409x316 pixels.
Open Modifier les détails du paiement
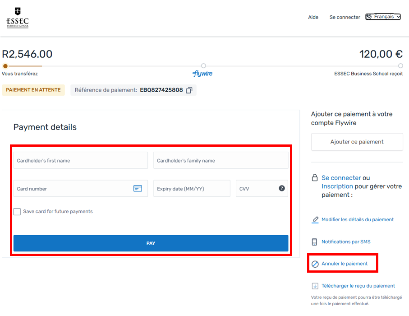pyautogui.click(x=357, y=220)
